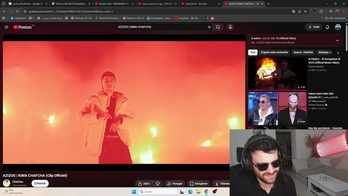Share the video via Partager
348x196 pixels.
(x=175, y=184)
